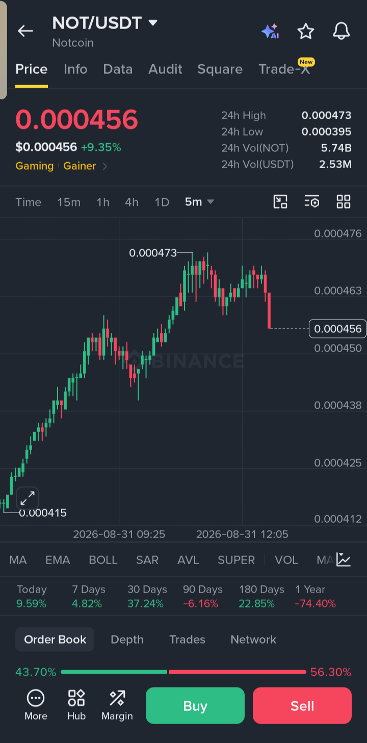Viewport: 367px width, 743px height.
Task: Switch to the Info tab
Action: 75,69
